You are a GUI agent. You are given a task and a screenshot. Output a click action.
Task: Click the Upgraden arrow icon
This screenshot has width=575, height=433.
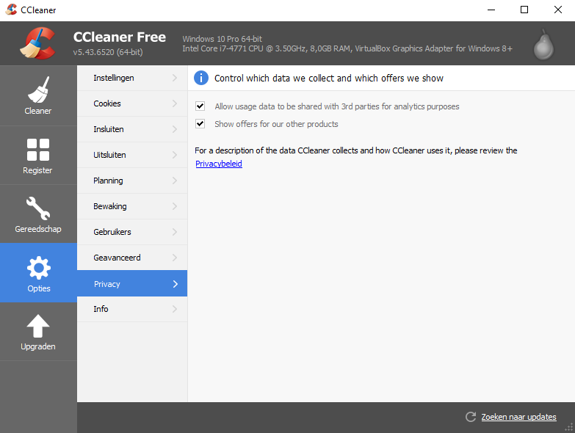[38, 326]
